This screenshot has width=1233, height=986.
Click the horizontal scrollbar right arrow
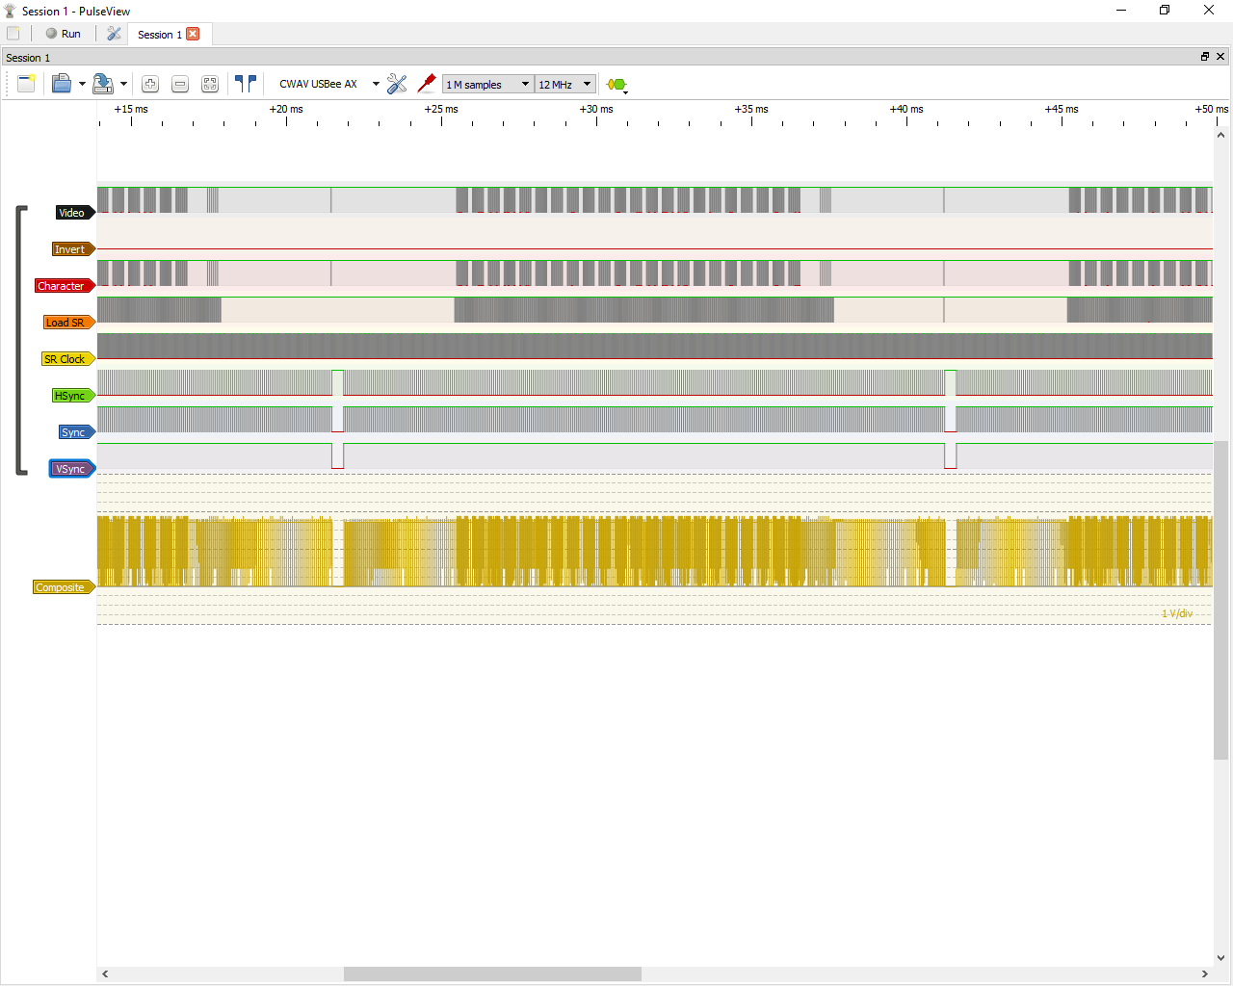pyautogui.click(x=1205, y=973)
